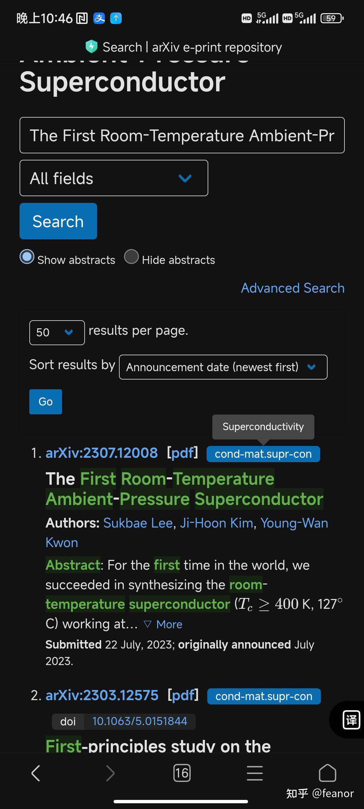Open arXiv:2307.12008 paper link

102,453
